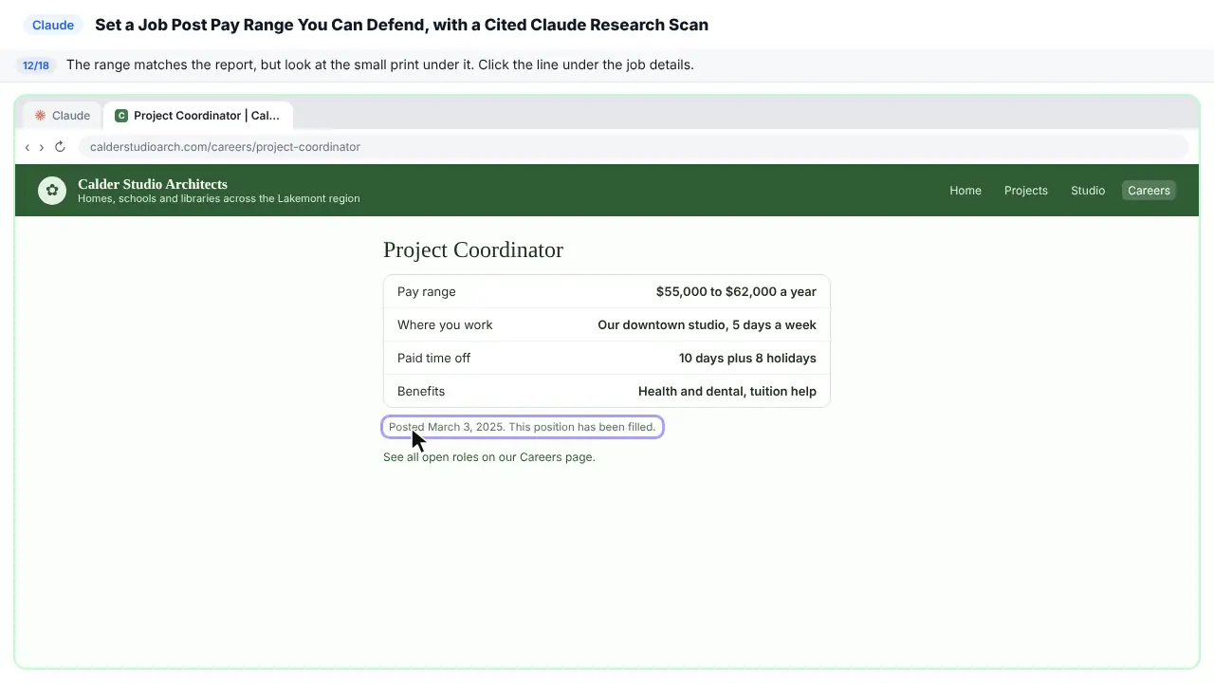Click the Paid time off label
Screen dimensions: 1214x683
click(434, 359)
